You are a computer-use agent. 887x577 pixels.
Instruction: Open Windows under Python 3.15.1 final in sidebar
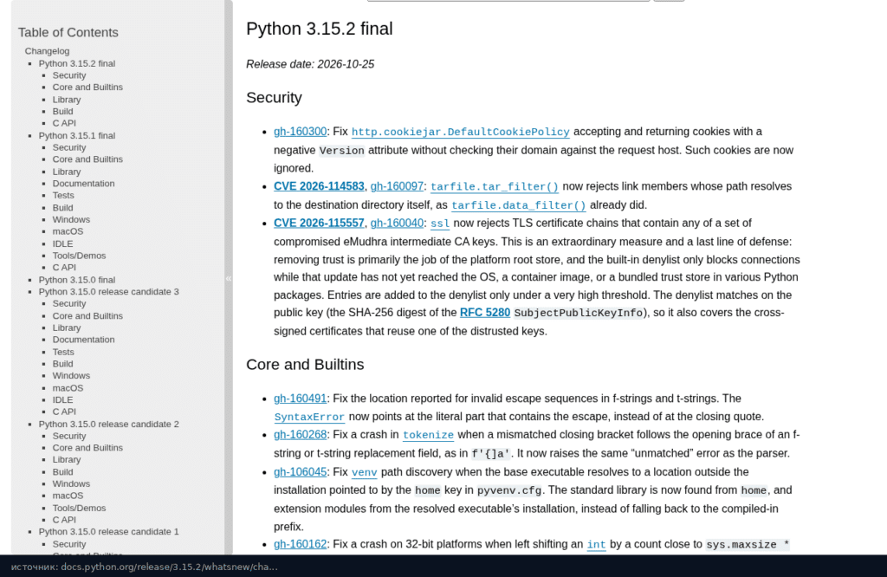71,219
